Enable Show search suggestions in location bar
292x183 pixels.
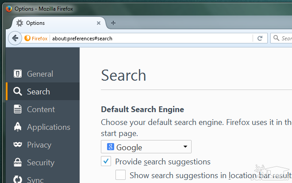[121, 175]
